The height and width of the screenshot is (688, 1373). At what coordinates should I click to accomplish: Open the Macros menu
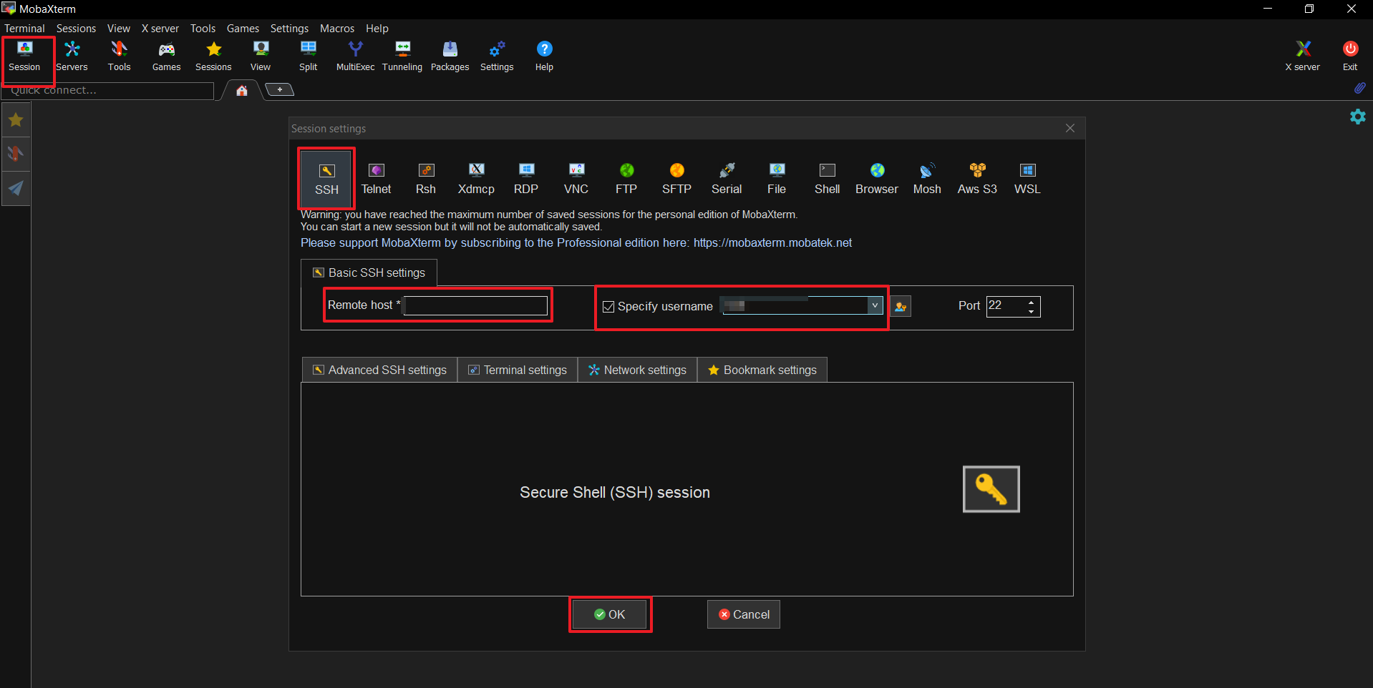(336, 29)
